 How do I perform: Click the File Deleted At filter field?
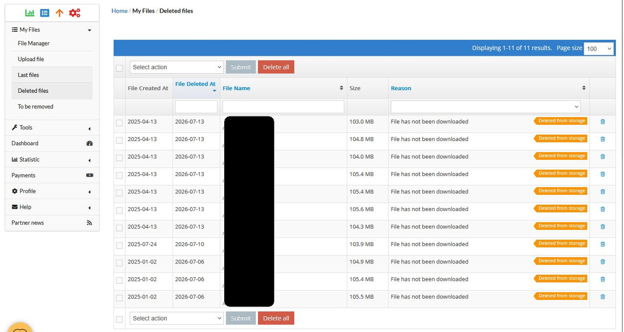point(196,107)
